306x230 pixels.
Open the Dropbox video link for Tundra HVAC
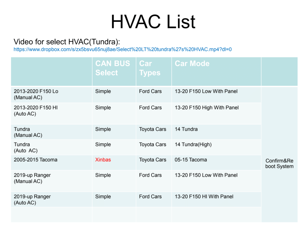click(122, 49)
